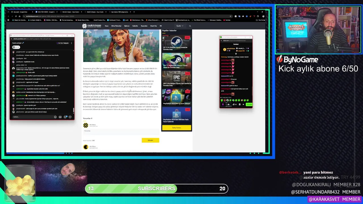Viewport: 363px width, 204px height.
Task: Open the 354 TL Değerindeki Macera Oyunu card
Action: (x=176, y=61)
